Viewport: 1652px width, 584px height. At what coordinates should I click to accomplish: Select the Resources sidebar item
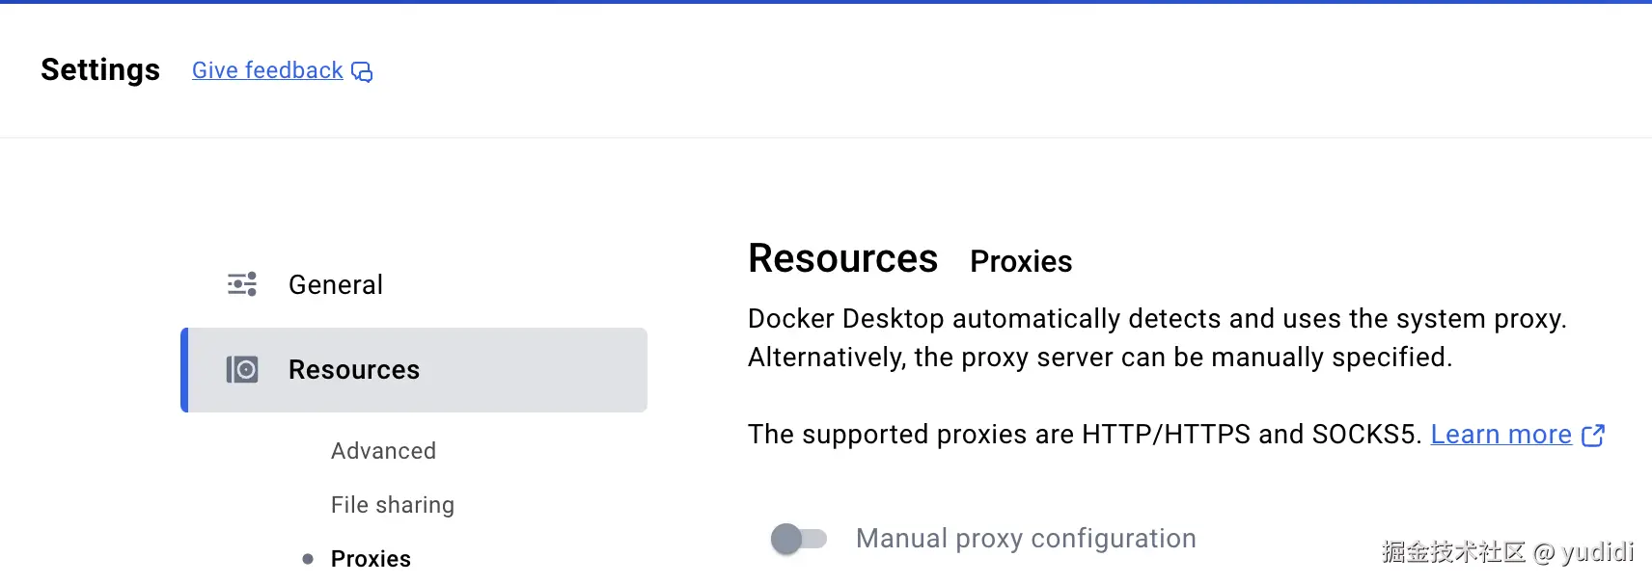click(x=415, y=370)
